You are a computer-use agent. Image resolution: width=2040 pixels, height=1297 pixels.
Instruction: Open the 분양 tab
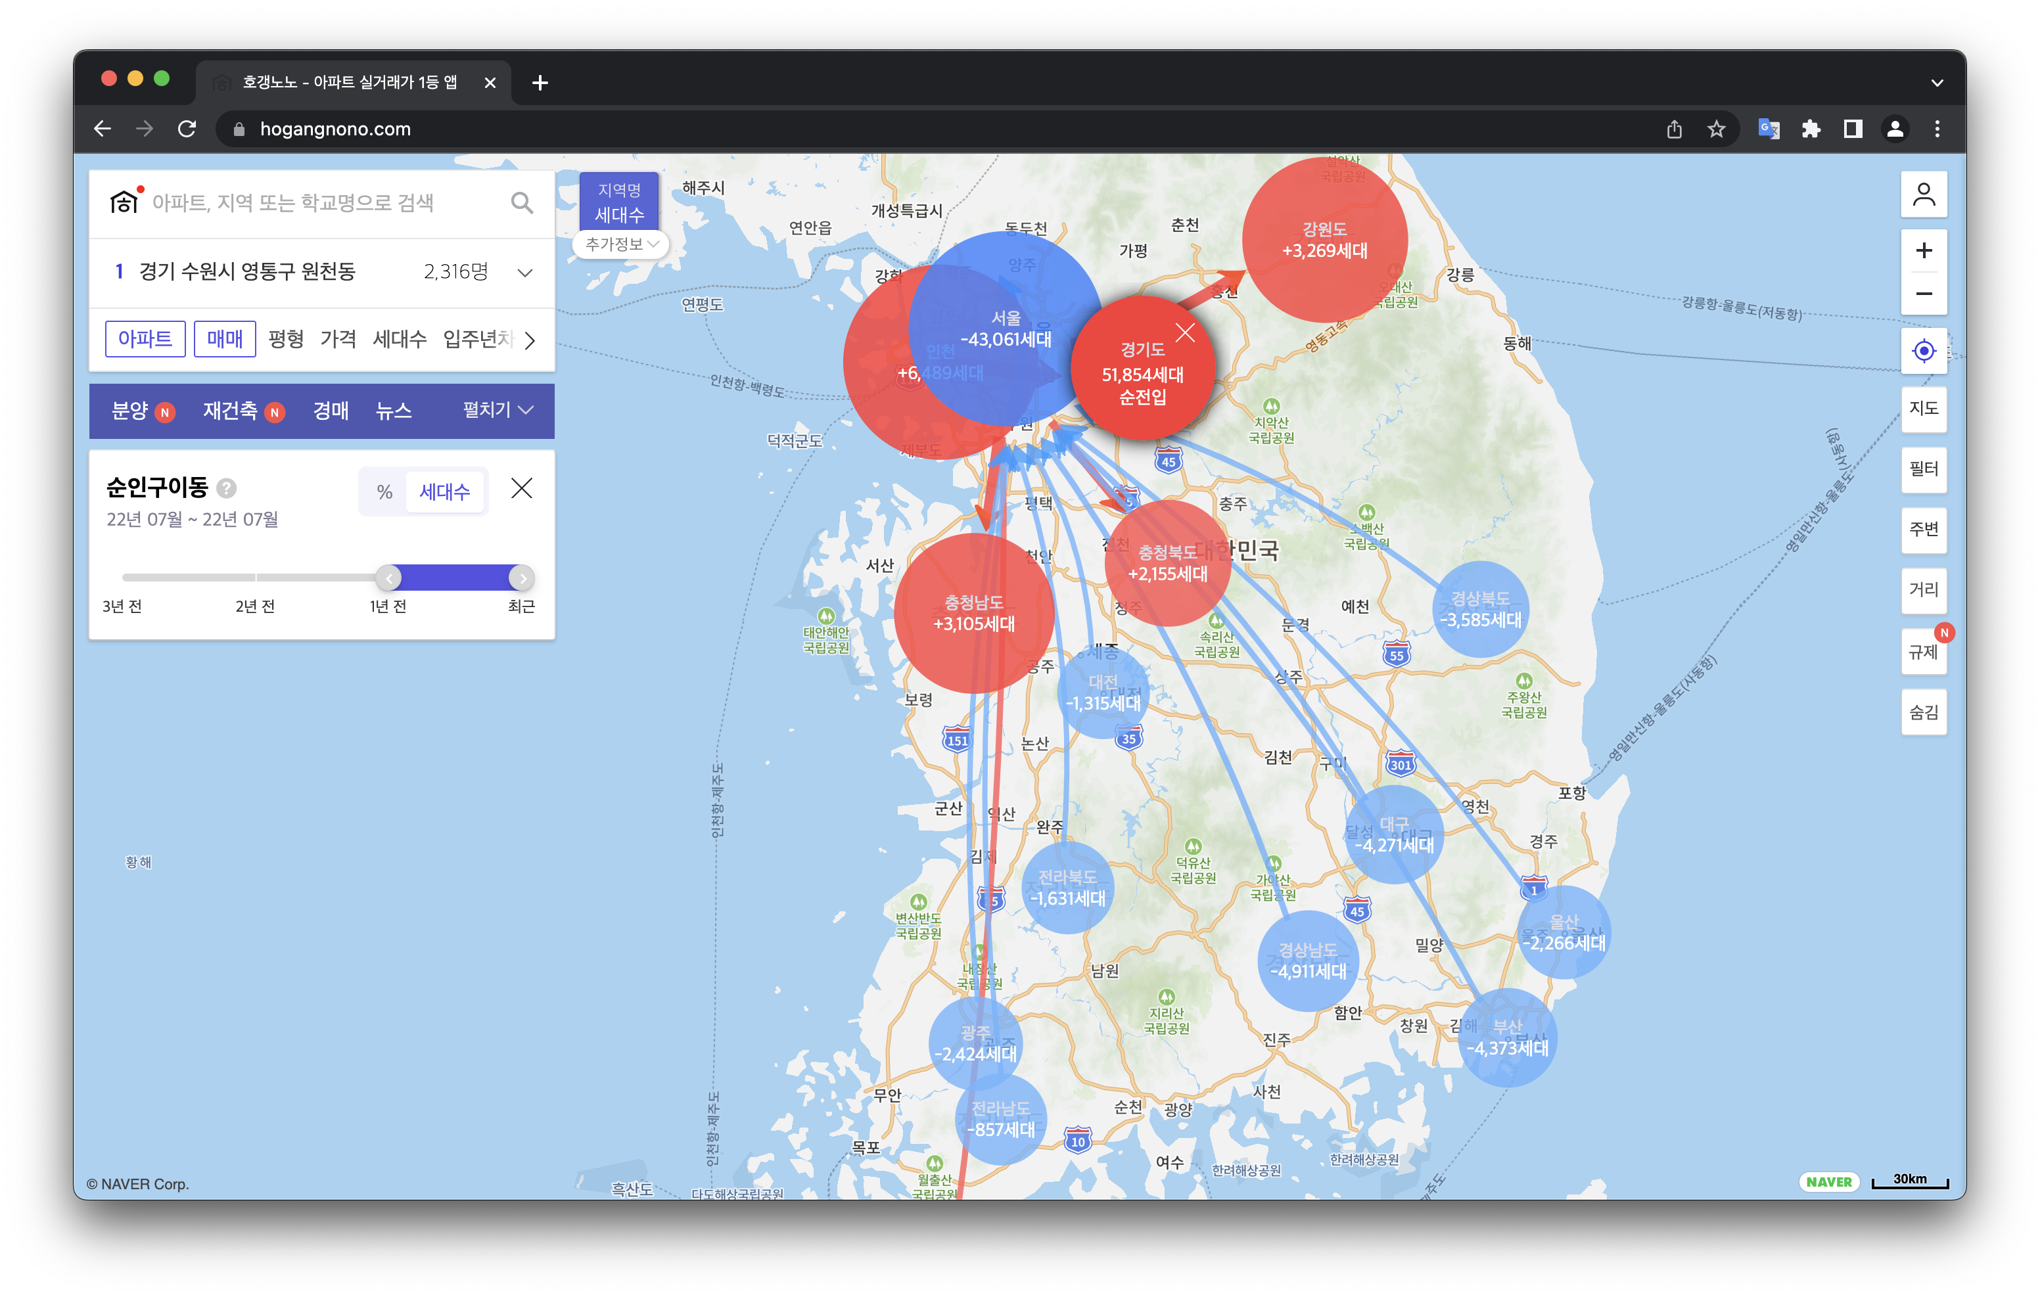(x=131, y=411)
